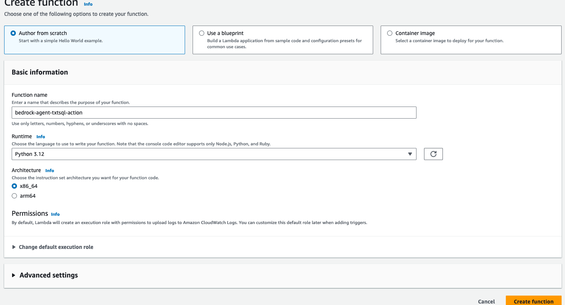Refresh the runtime list
This screenshot has height=305, width=565.
[x=433, y=154]
